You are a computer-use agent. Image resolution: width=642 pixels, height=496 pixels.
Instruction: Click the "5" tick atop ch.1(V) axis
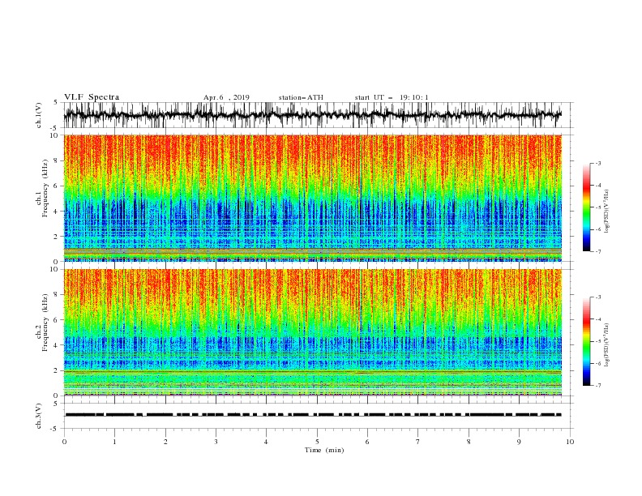coord(56,102)
